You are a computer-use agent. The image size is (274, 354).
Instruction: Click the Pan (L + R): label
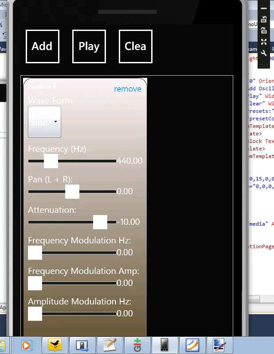point(50,180)
